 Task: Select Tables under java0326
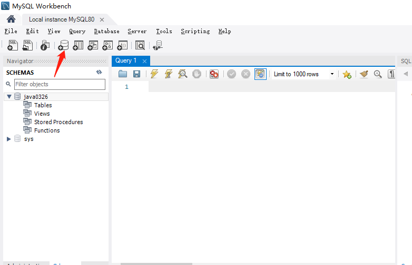[x=43, y=105]
